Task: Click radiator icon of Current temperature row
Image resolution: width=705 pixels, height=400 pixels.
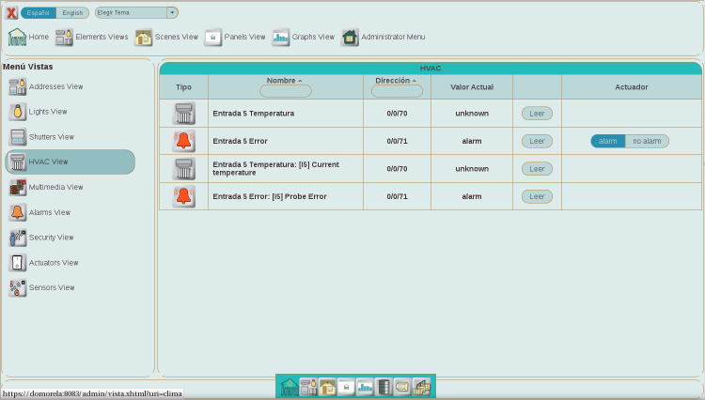Action: (x=184, y=169)
